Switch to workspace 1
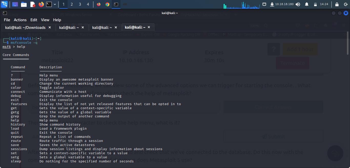 tap(64, 4)
